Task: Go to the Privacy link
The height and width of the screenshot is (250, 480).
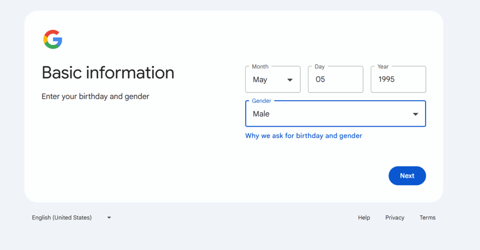Action: (x=395, y=218)
